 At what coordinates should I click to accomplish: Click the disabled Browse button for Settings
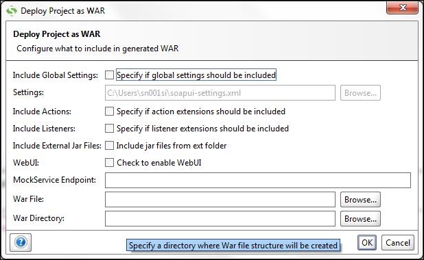pyautogui.click(x=360, y=93)
